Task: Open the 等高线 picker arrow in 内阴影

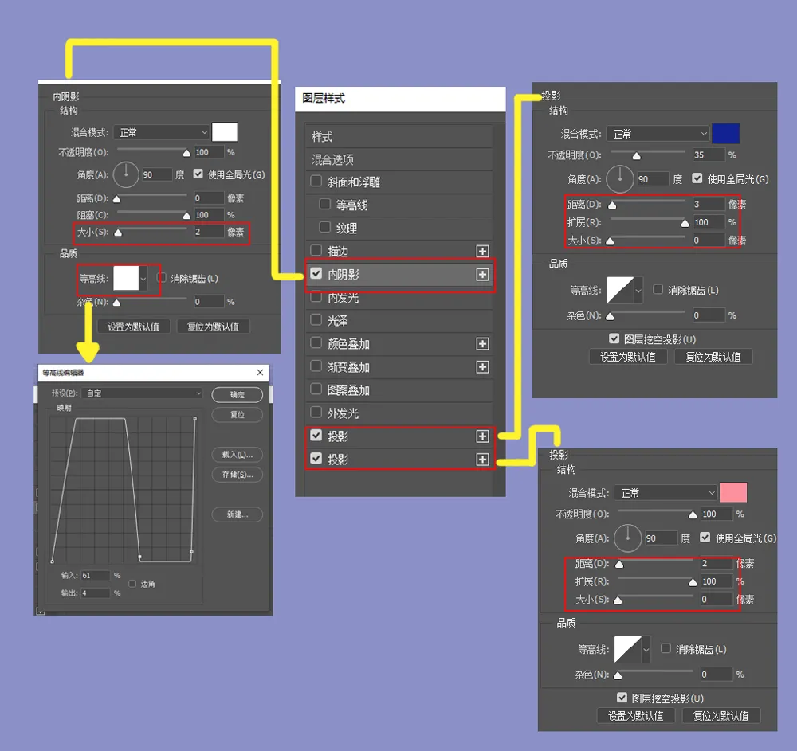Action: click(143, 279)
